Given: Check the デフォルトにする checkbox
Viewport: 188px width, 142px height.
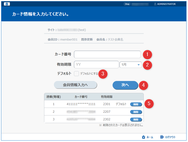Looking at the screenshot, I should pyautogui.click(x=76, y=74).
